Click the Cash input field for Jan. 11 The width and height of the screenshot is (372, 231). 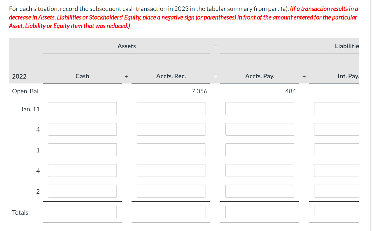click(x=82, y=109)
